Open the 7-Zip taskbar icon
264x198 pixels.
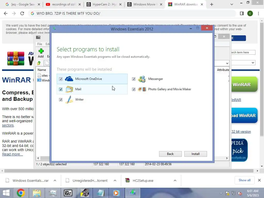coord(68,193)
